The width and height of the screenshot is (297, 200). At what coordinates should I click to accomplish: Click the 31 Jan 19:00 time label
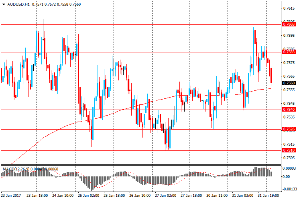click(268, 196)
